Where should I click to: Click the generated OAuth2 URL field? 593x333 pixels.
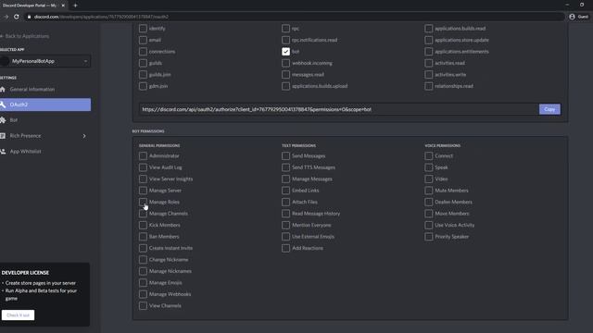pyautogui.click(x=338, y=109)
